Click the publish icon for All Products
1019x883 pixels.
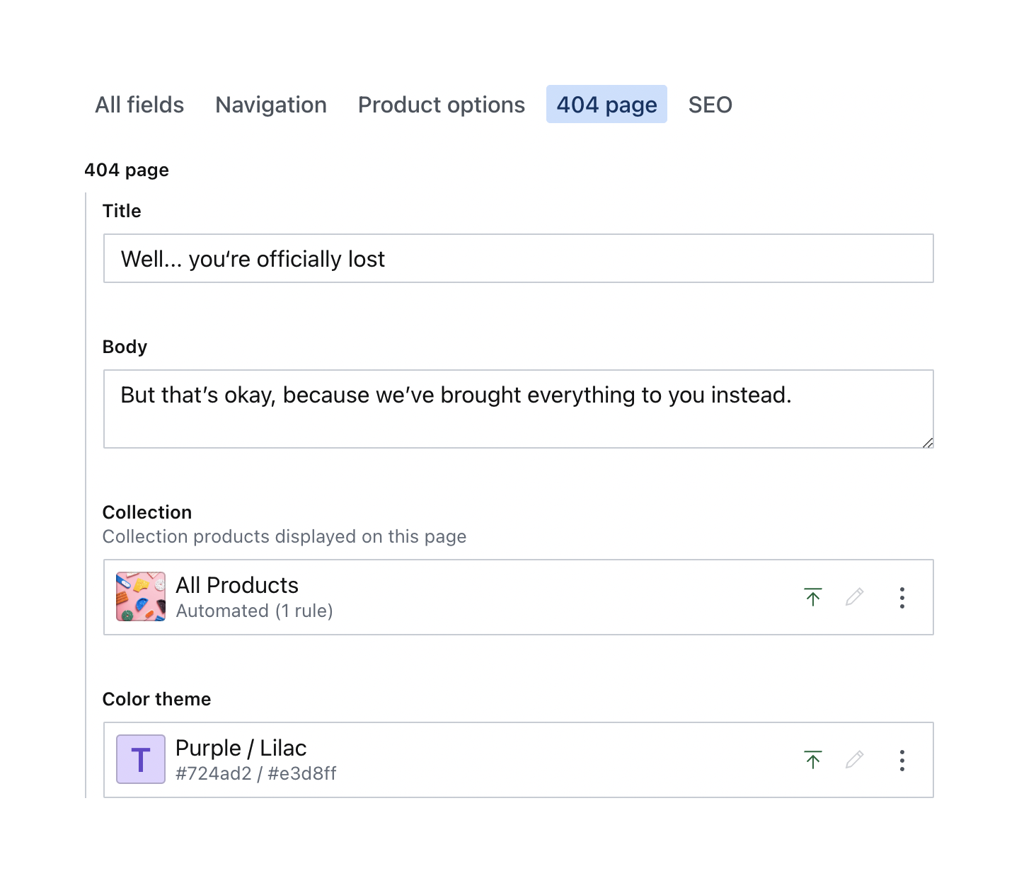(813, 597)
